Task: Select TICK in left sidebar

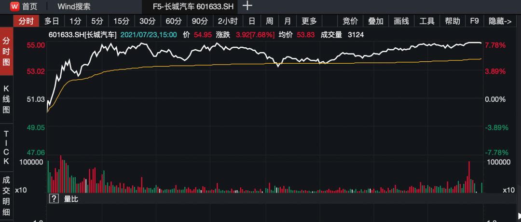Action: 6,147
